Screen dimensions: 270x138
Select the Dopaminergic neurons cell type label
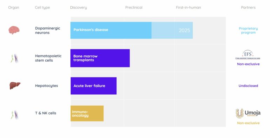coord(47,30)
